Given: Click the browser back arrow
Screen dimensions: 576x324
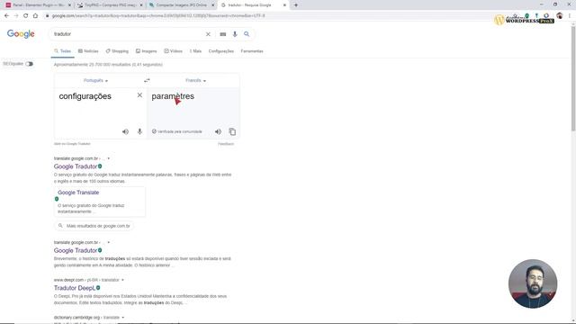Looking at the screenshot, I should tap(6, 16).
